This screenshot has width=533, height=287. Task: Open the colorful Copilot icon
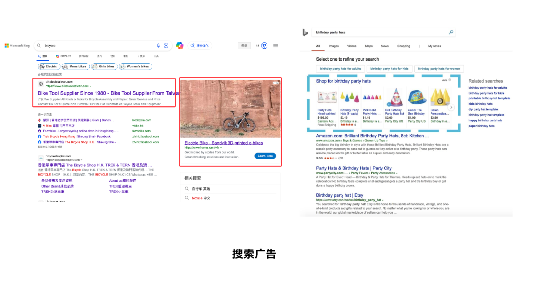point(180,45)
